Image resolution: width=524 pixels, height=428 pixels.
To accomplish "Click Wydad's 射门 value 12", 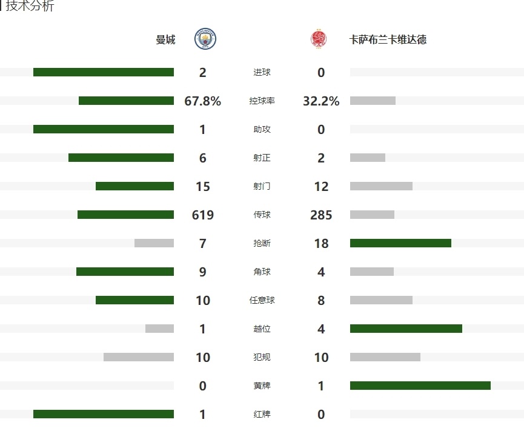I will click(x=321, y=186).
